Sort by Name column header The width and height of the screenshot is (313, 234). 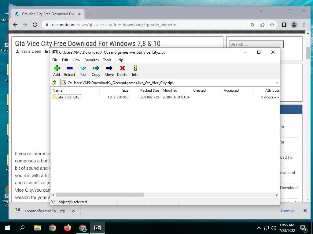75,90
